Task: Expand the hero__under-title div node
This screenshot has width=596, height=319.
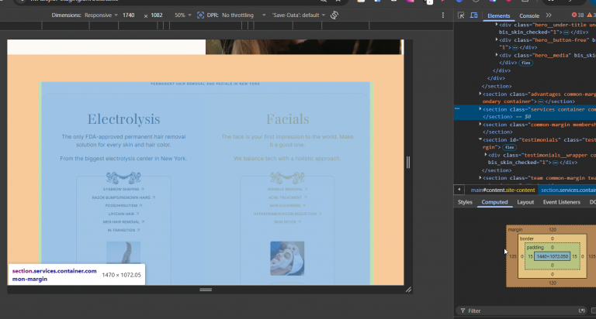Action: coord(497,24)
